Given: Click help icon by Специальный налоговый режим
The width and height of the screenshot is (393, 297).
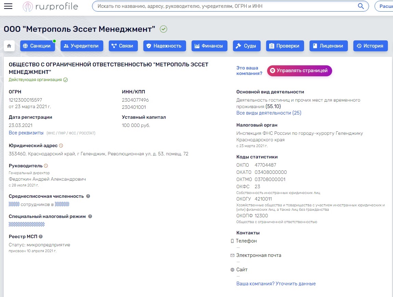Looking at the screenshot, I should (90, 217).
